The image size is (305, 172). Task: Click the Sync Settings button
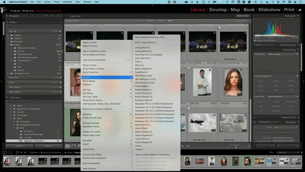[288, 146]
